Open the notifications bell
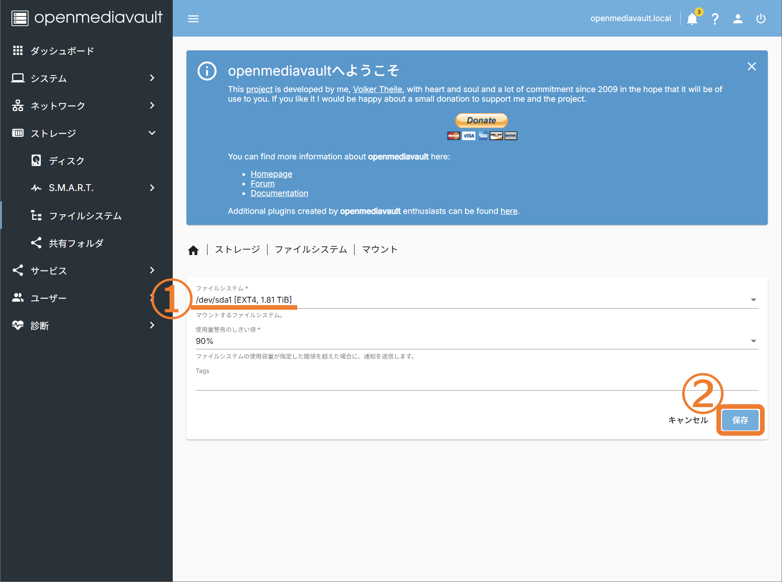The width and height of the screenshot is (782, 582). pos(692,19)
